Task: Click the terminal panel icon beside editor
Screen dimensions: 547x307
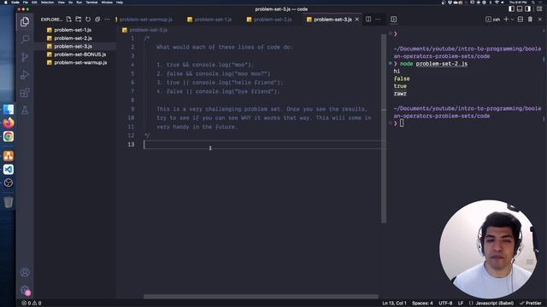Action: [x=393, y=19]
